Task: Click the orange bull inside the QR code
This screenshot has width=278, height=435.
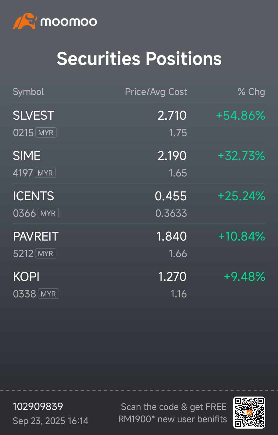Action: click(249, 412)
